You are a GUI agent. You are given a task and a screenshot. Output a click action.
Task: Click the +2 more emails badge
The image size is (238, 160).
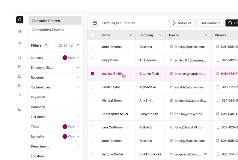pos(205,154)
